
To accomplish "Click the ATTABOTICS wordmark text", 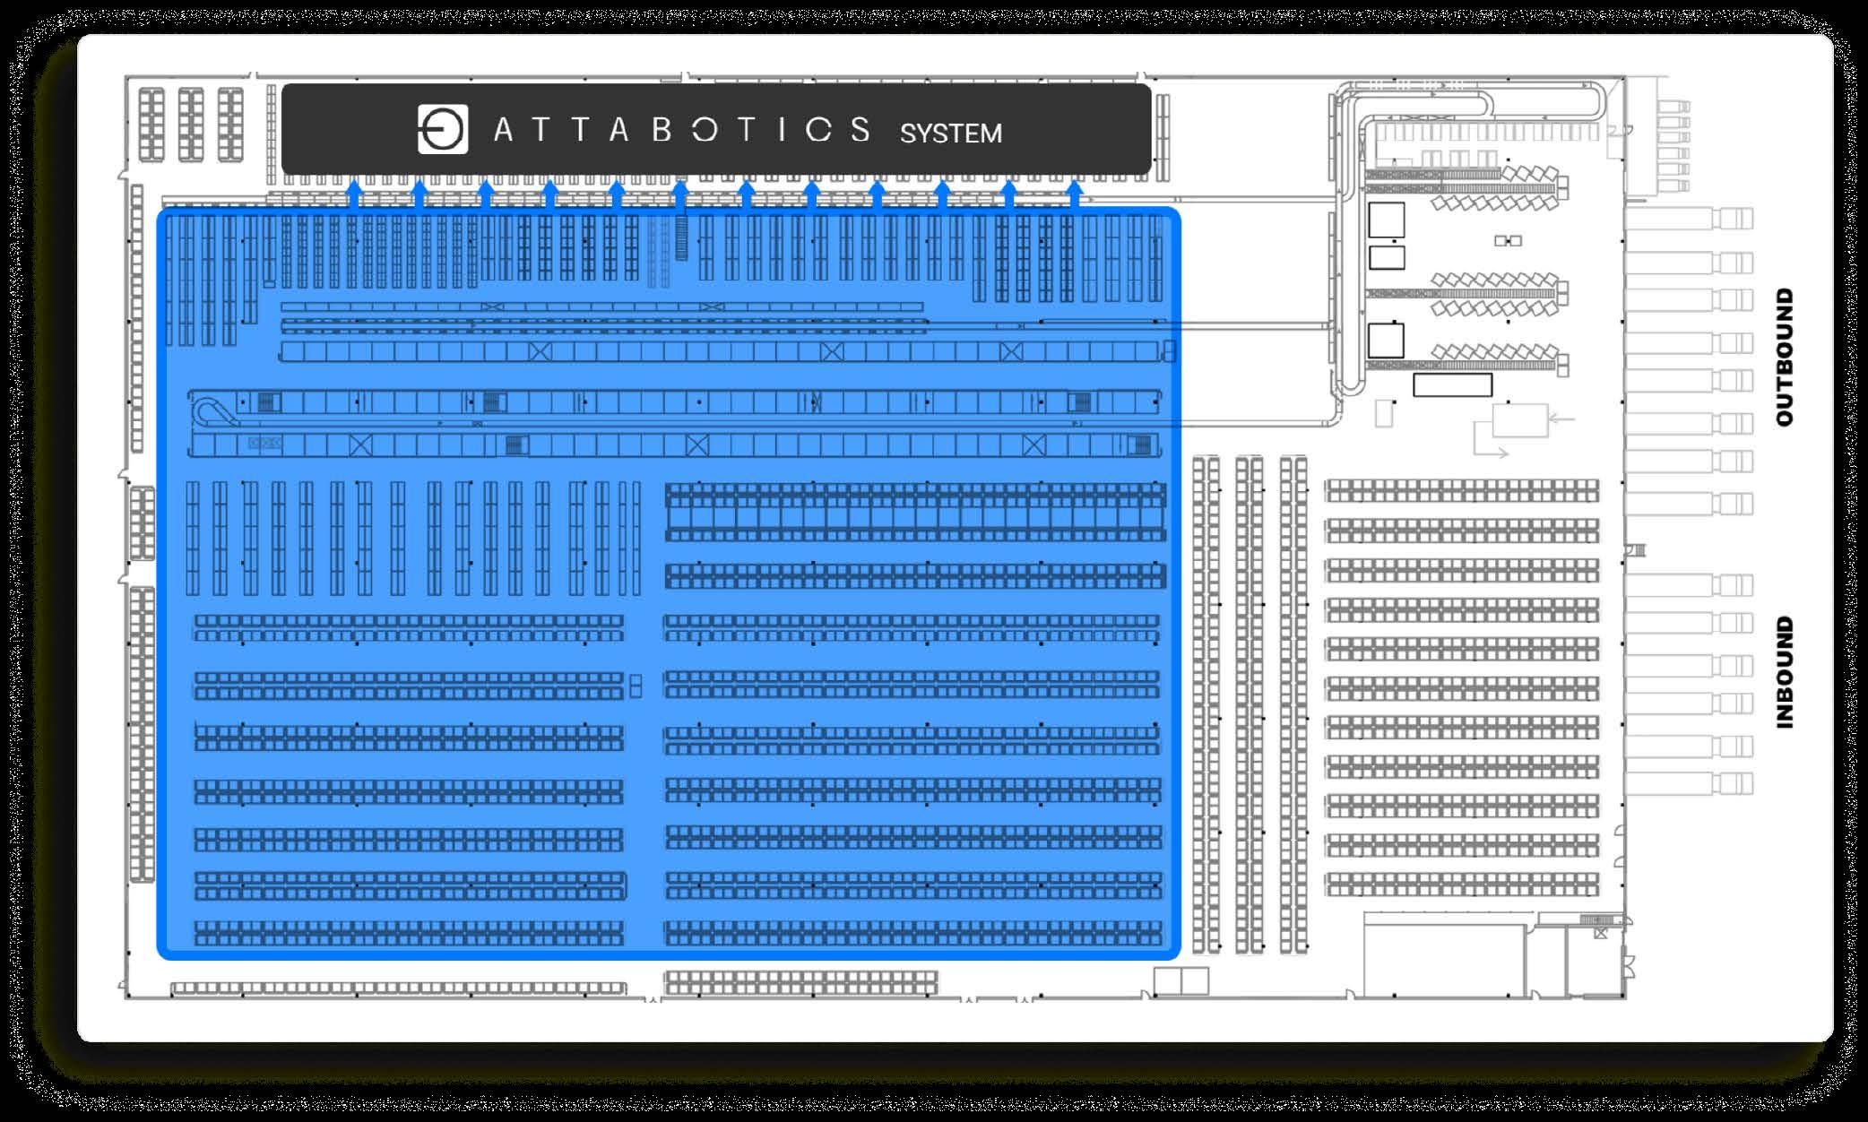I will (681, 130).
